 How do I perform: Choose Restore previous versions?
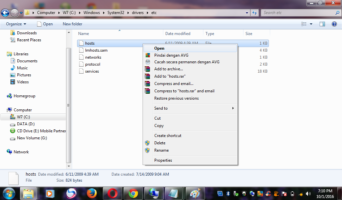click(x=190, y=98)
